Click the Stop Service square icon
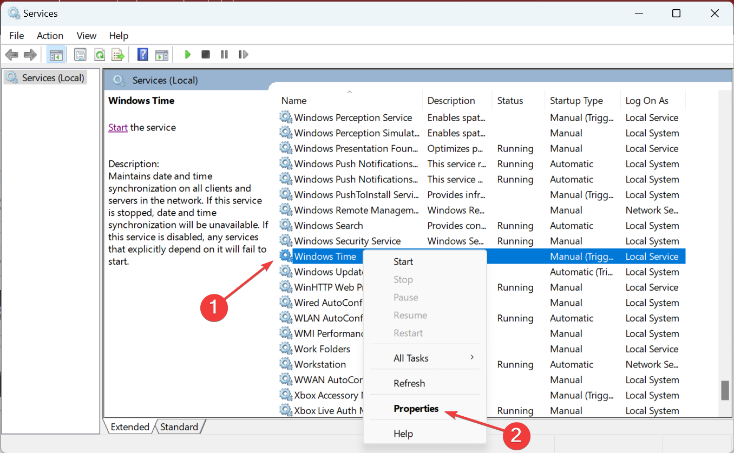 (206, 55)
